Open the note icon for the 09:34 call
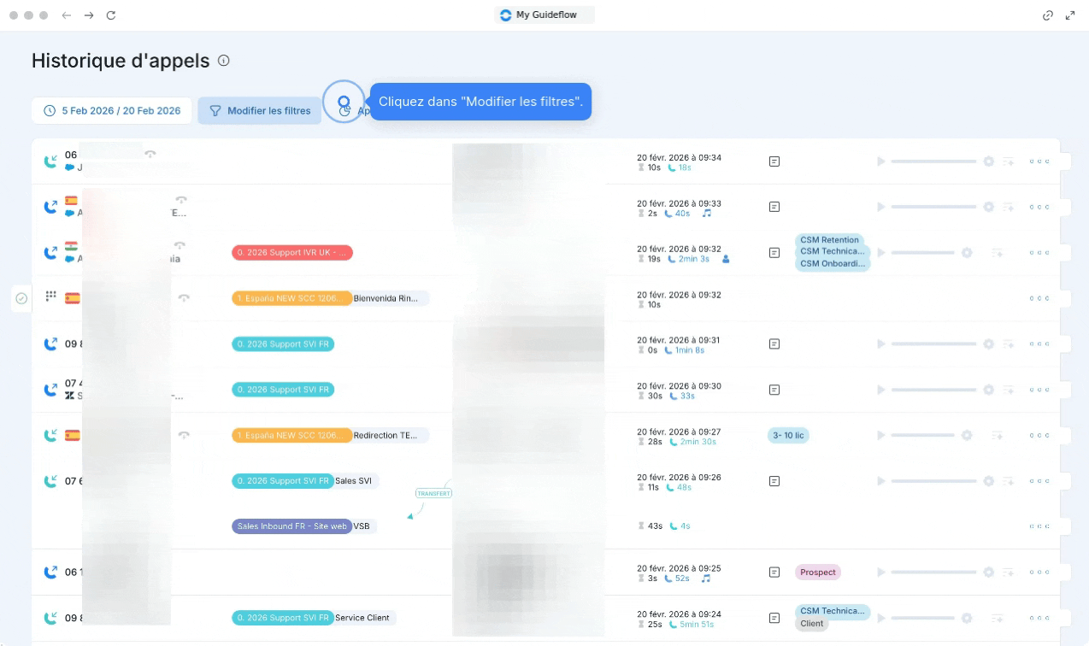 tap(774, 161)
